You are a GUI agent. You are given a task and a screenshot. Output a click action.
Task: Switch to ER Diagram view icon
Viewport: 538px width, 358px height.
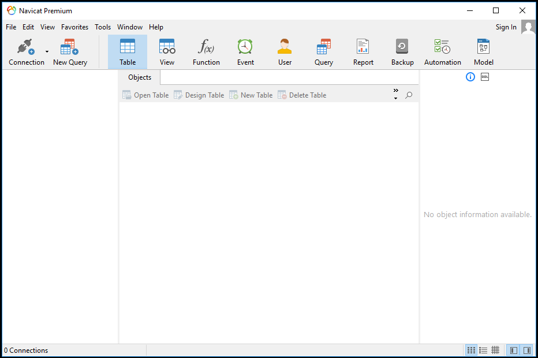point(495,350)
